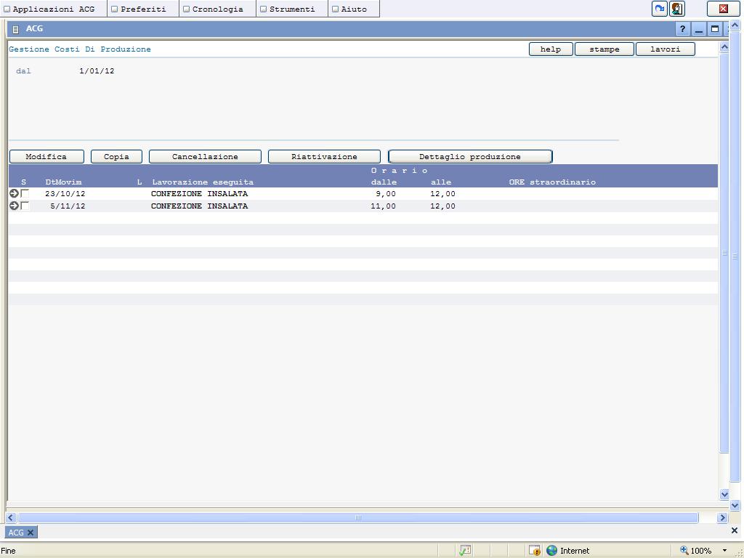Image resolution: width=744 pixels, height=558 pixels.
Task: Click the arrow icon on the 5/11/12 row
Action: pyautogui.click(x=14, y=206)
